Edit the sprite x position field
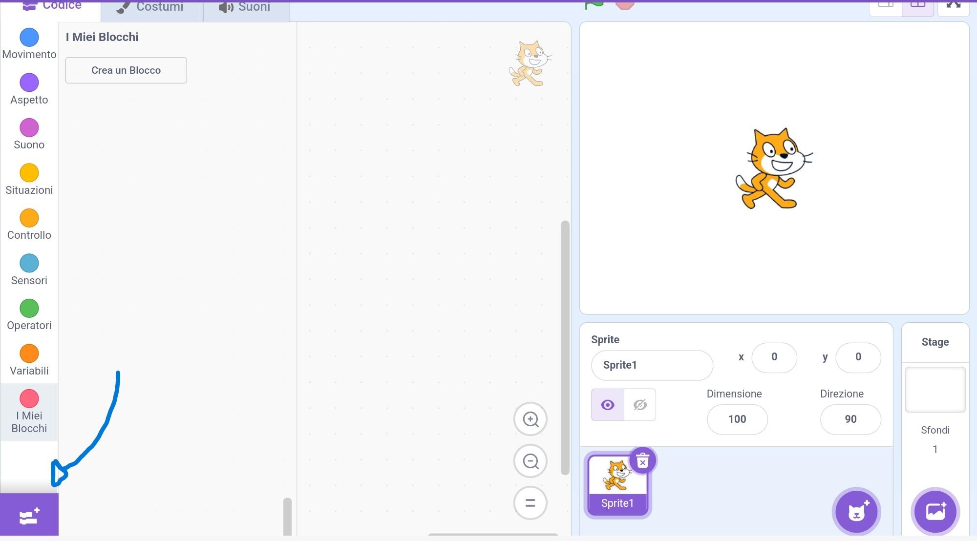This screenshot has height=541, width=977. (774, 357)
